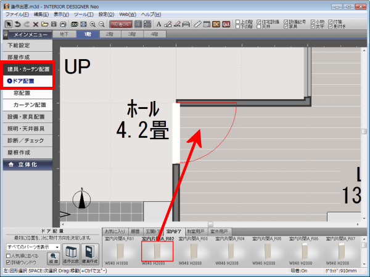
Task: Expand the 照明・天井器具 menu section
Action: tap(27, 127)
